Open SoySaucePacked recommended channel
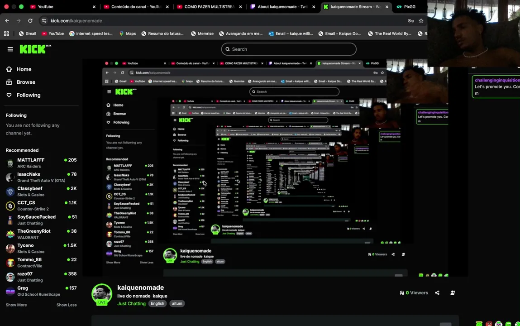 tap(41, 220)
